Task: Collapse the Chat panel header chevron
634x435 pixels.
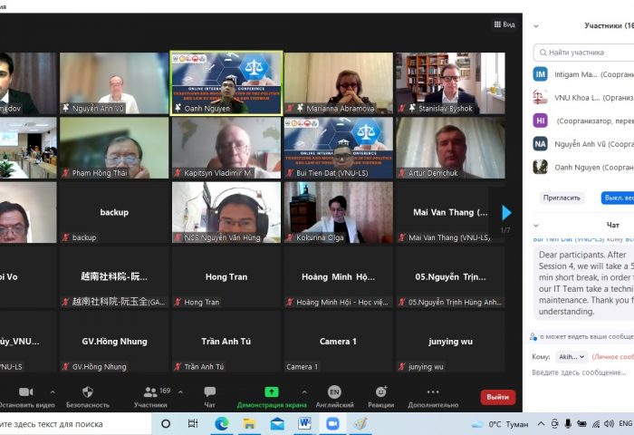Action: click(x=536, y=224)
